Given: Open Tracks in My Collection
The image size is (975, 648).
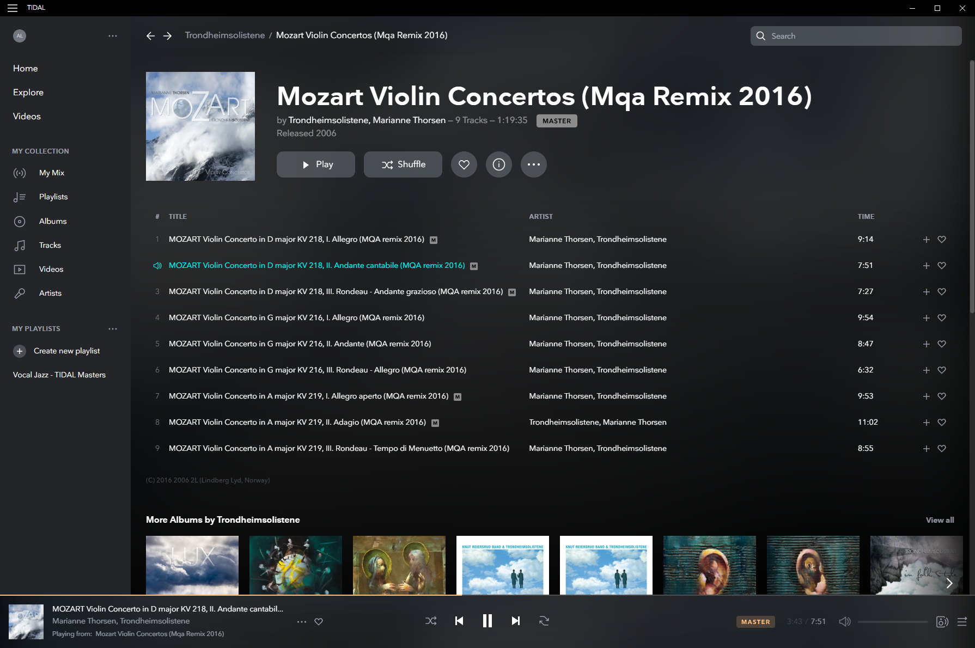Looking at the screenshot, I should pyautogui.click(x=50, y=246).
